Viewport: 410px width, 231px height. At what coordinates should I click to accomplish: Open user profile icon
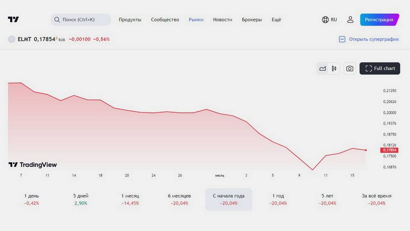point(350,20)
